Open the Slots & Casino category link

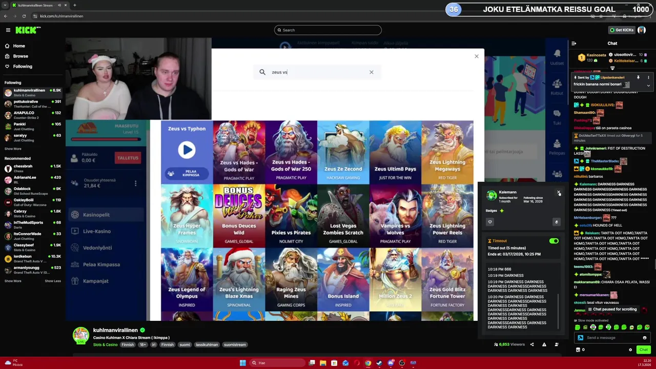point(105,345)
